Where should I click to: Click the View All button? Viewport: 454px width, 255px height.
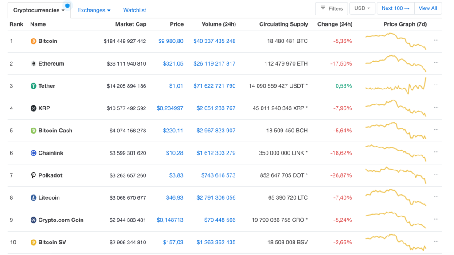click(428, 8)
